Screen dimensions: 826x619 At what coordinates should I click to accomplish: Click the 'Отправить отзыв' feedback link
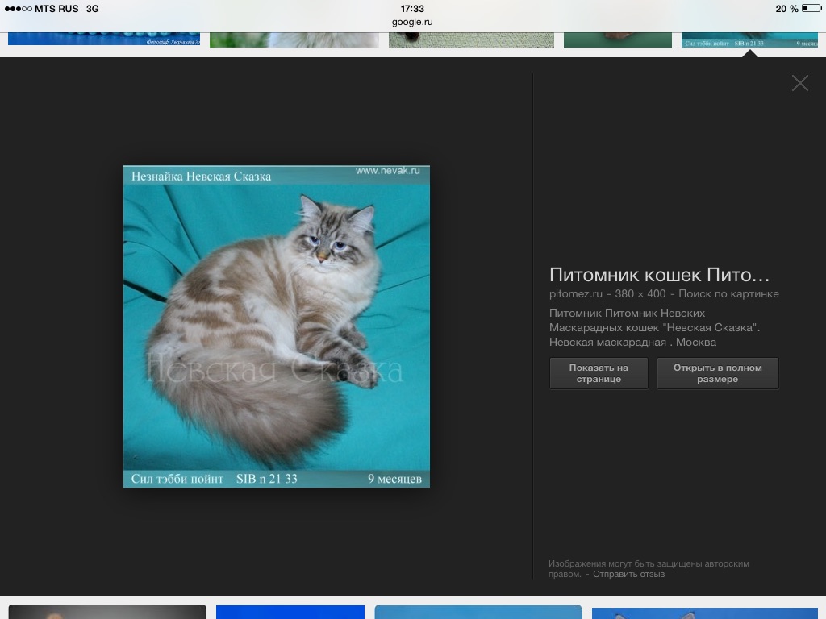point(628,574)
